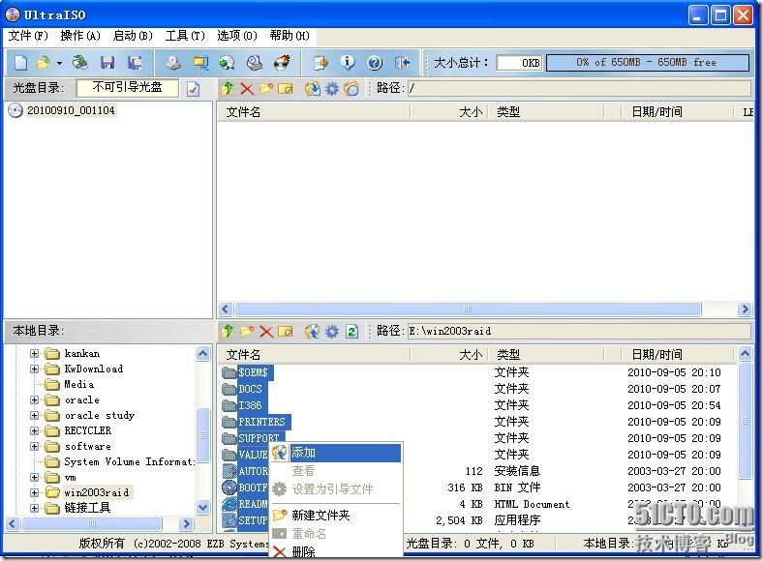Viewport: 763px width, 561px height.
Task: Select the Media folder in local tree
Action: [x=79, y=385]
